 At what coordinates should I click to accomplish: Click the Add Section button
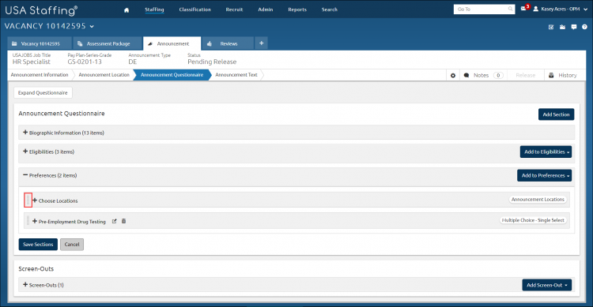pos(556,114)
